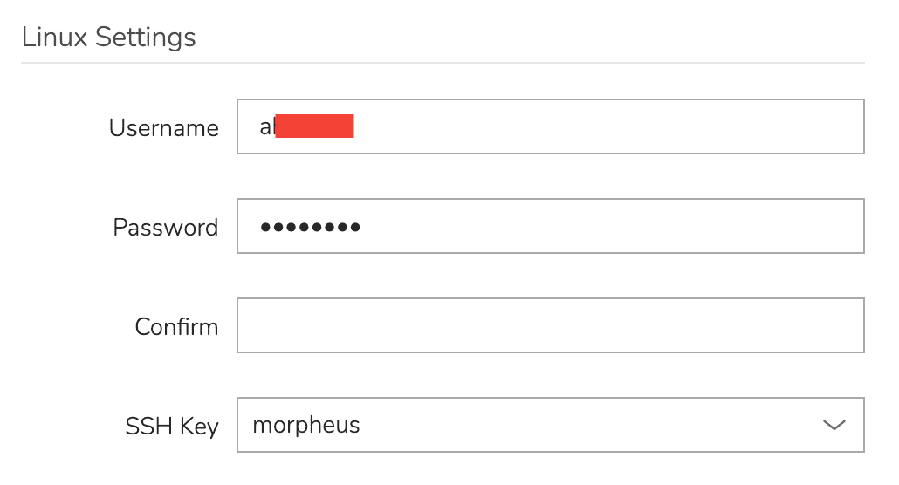
Task: Click into the empty Confirm field
Action: (x=551, y=325)
